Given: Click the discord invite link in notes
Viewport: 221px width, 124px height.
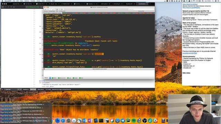Looking at the screenshot, I should coord(191,8).
